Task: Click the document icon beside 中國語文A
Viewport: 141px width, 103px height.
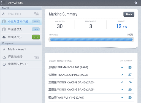Action: [x=4, y=29]
